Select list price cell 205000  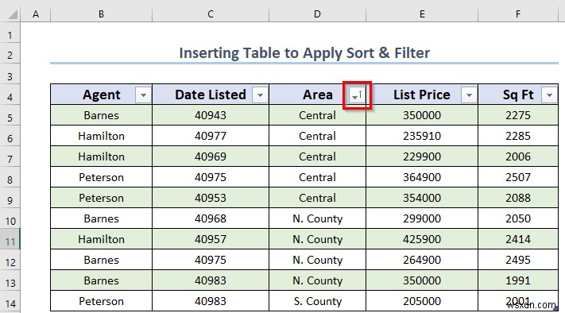422,301
